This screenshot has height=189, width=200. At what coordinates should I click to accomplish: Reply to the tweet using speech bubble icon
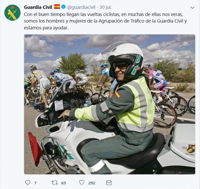[x=27, y=183]
